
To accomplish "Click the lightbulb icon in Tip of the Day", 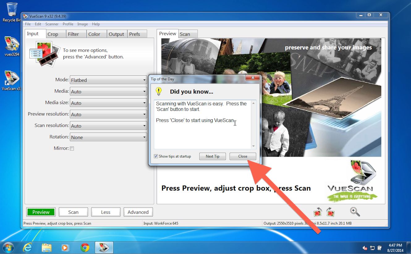I will (x=159, y=91).
